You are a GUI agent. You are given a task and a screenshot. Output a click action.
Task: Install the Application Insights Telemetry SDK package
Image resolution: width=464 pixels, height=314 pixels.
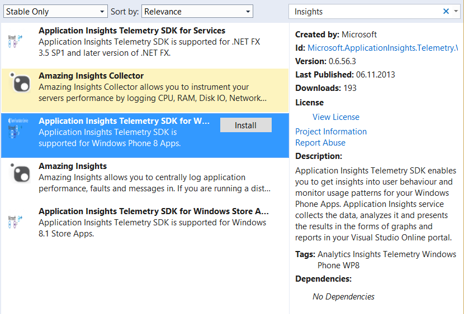click(245, 125)
